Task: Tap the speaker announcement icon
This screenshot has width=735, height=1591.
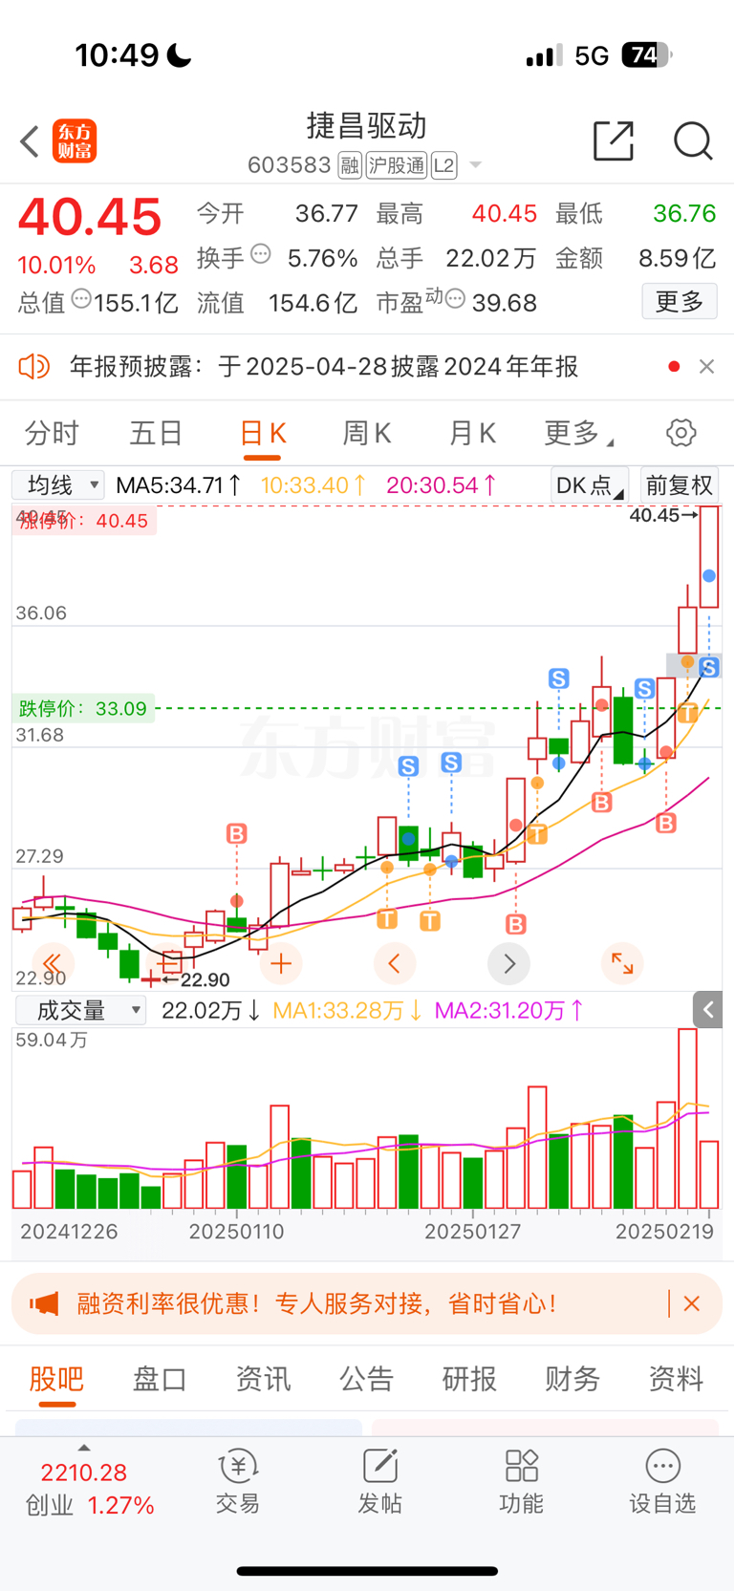Action: coord(33,366)
